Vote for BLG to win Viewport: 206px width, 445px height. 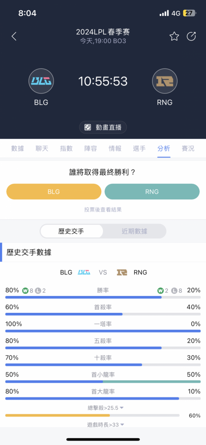[x=54, y=191]
